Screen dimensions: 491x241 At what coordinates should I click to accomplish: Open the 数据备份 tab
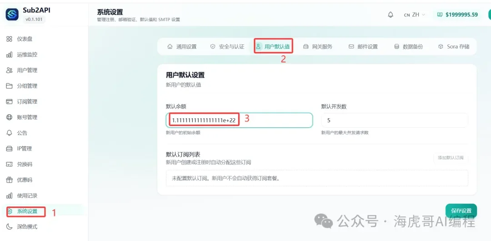point(408,47)
